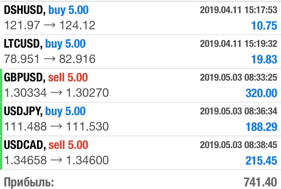The width and height of the screenshot is (281, 189).
Task: Tap the Прибыль total label
Action: pos(29,182)
